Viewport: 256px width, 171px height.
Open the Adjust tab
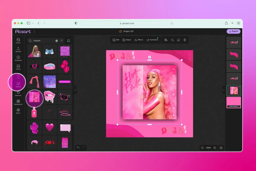pos(127,40)
